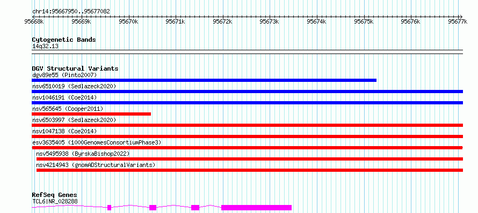Click the 95677k ruler tick label
The height and width of the screenshot is (213, 478).
click(x=458, y=21)
